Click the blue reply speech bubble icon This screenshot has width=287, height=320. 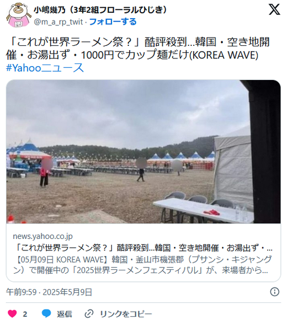click(x=46, y=313)
